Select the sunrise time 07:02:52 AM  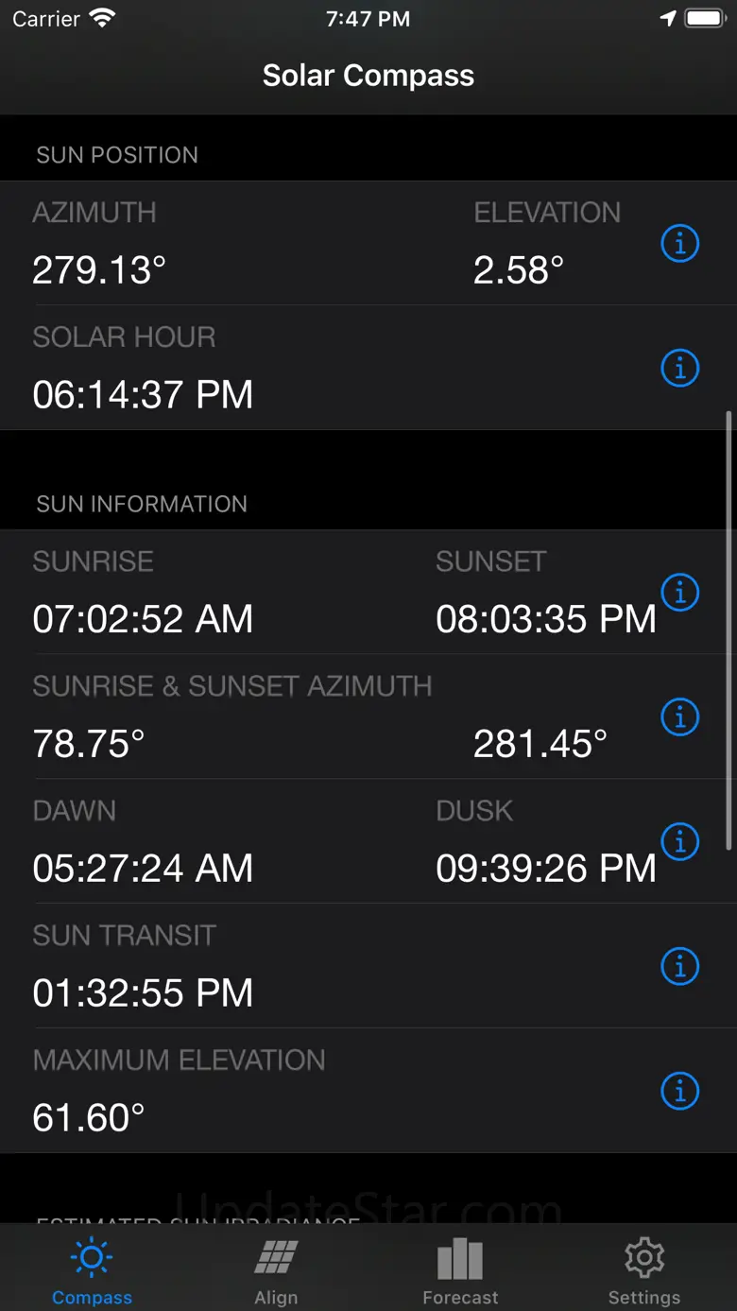(x=143, y=619)
